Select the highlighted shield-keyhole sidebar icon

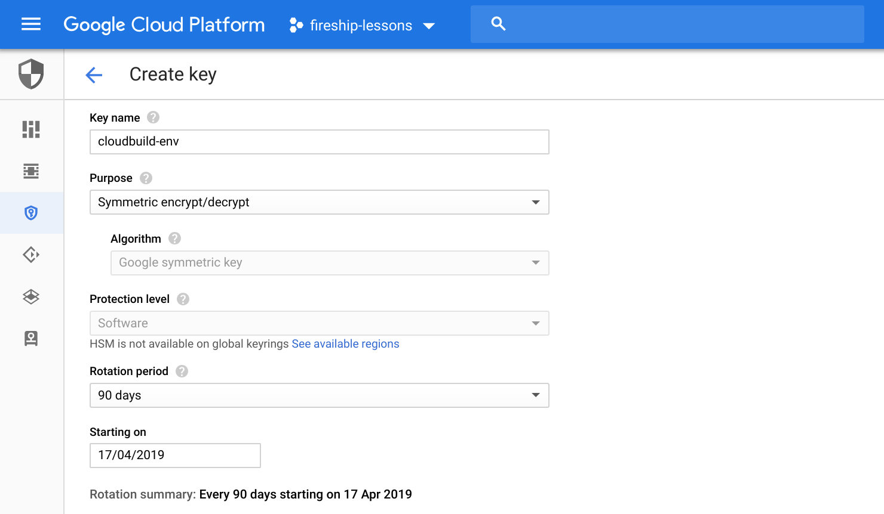[31, 213]
